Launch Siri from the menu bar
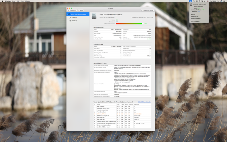Screen dimensions: 227x142 pos(221,1)
